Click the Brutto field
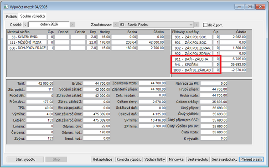Image resolution: width=269 pixels, height=168 pixels. tap(97, 83)
